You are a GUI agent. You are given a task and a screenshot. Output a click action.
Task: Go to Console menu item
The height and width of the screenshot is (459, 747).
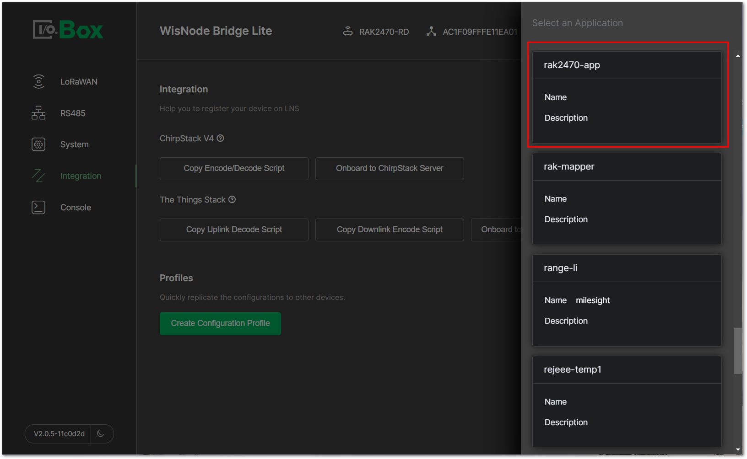[76, 208]
